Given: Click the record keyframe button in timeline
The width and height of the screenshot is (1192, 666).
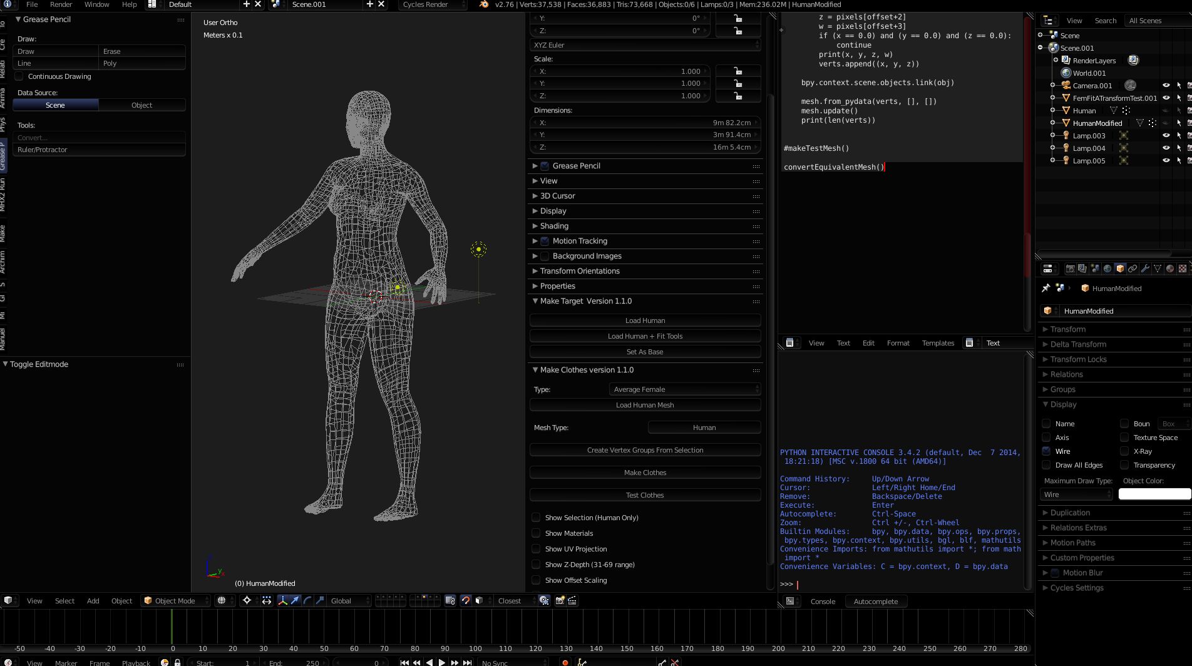Looking at the screenshot, I should point(565,662).
